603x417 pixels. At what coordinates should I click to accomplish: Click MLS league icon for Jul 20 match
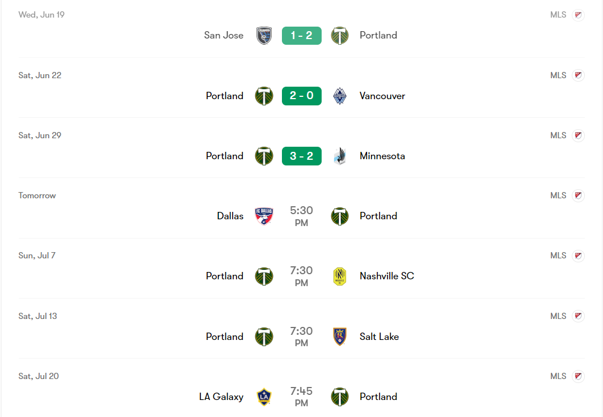tap(578, 376)
